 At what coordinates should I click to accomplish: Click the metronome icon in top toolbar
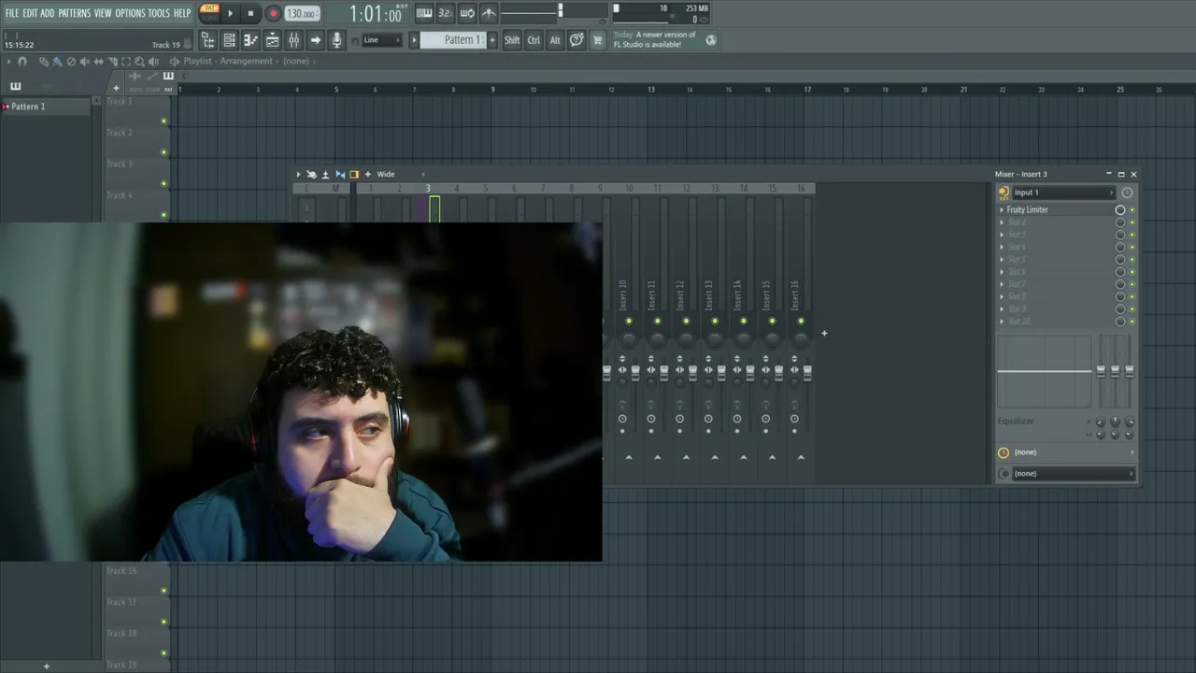coord(489,13)
